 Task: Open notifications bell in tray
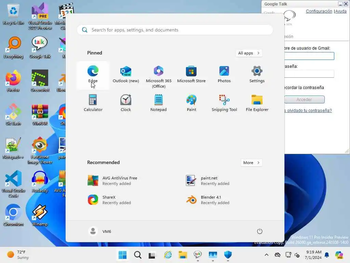(327, 255)
